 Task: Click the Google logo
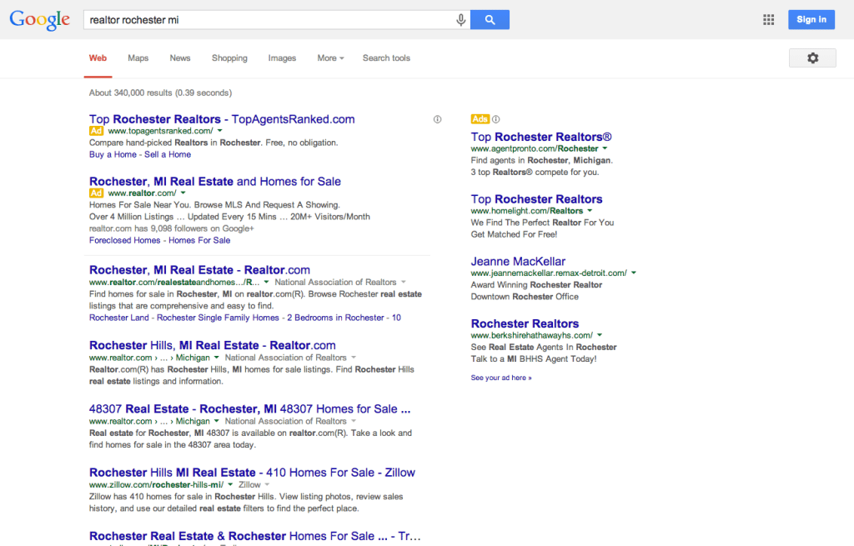pyautogui.click(x=40, y=20)
